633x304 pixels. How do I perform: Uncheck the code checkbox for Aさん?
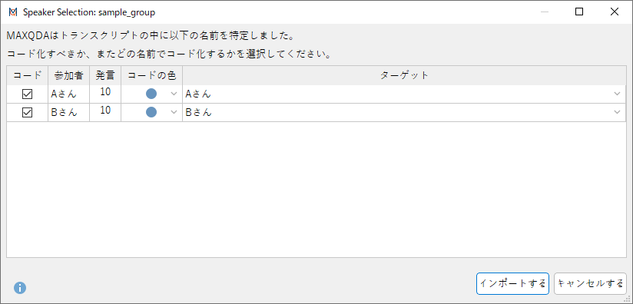(27, 94)
